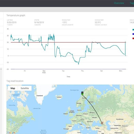This screenshot has height=134, width=134.
Task: Click the Greenland label on the map
Action: (40, 96)
